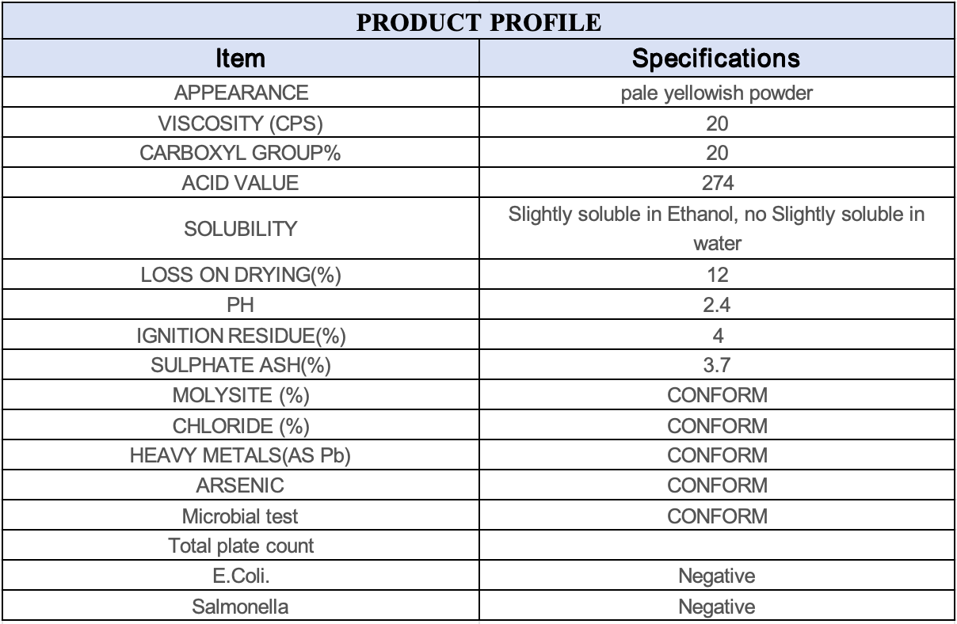Select the ACID VALUE 274 cell
The image size is (957, 624).
pos(717,184)
